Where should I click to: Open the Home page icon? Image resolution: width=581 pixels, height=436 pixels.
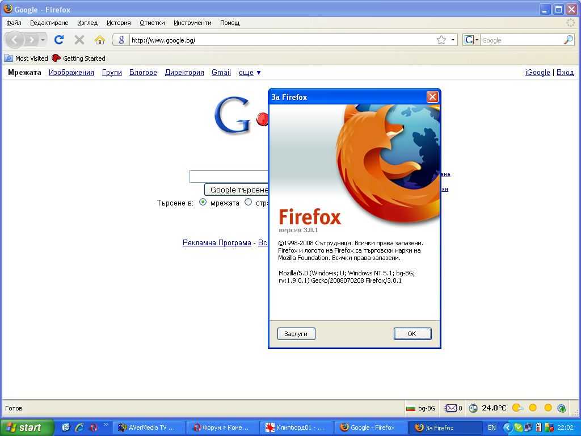(x=100, y=40)
